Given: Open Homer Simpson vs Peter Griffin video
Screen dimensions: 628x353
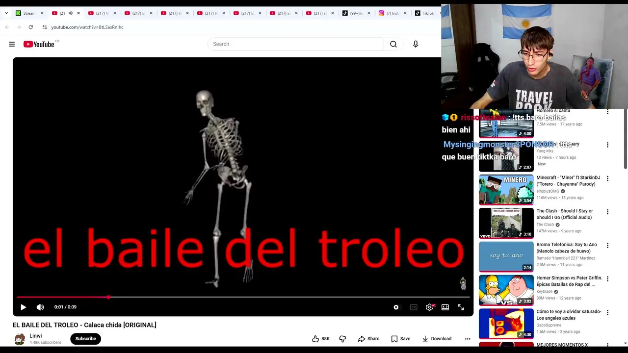Looking at the screenshot, I should click(569, 281).
